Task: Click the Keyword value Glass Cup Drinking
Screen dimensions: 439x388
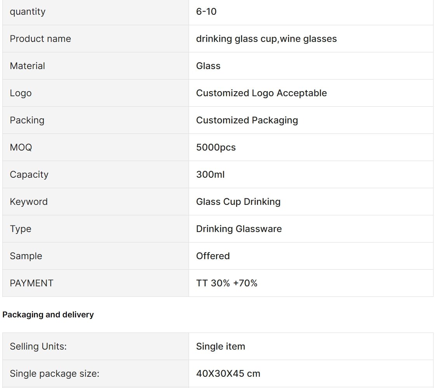Action: (x=238, y=201)
